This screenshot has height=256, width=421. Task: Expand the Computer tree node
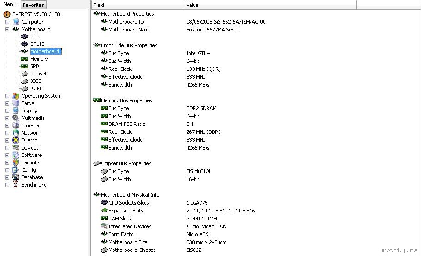point(7,22)
